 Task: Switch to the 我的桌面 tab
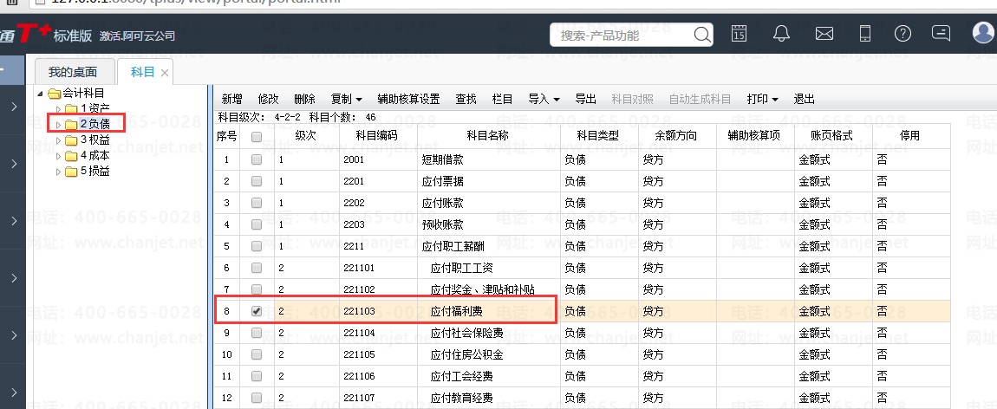coord(73,73)
